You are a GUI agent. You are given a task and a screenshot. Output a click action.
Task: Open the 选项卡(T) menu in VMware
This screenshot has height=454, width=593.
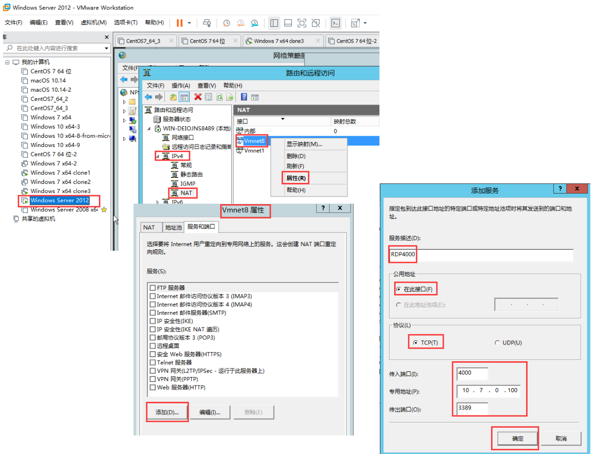click(x=126, y=23)
